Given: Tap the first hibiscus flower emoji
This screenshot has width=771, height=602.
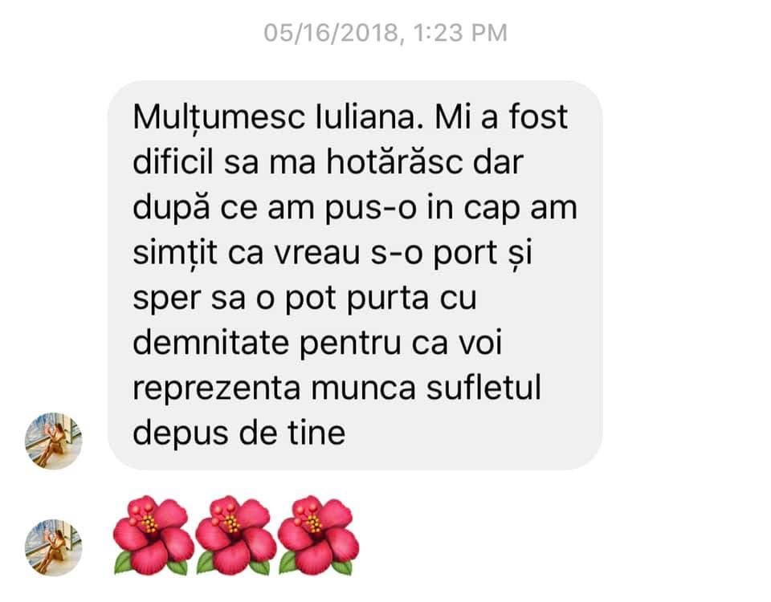Looking at the screenshot, I should pos(153,535).
